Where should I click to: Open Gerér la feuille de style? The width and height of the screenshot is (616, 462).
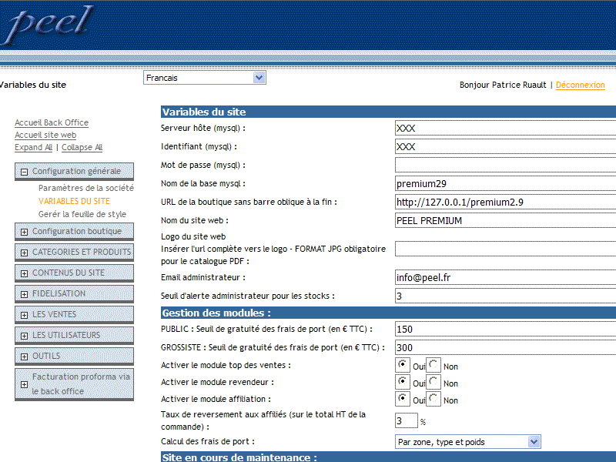(82, 214)
